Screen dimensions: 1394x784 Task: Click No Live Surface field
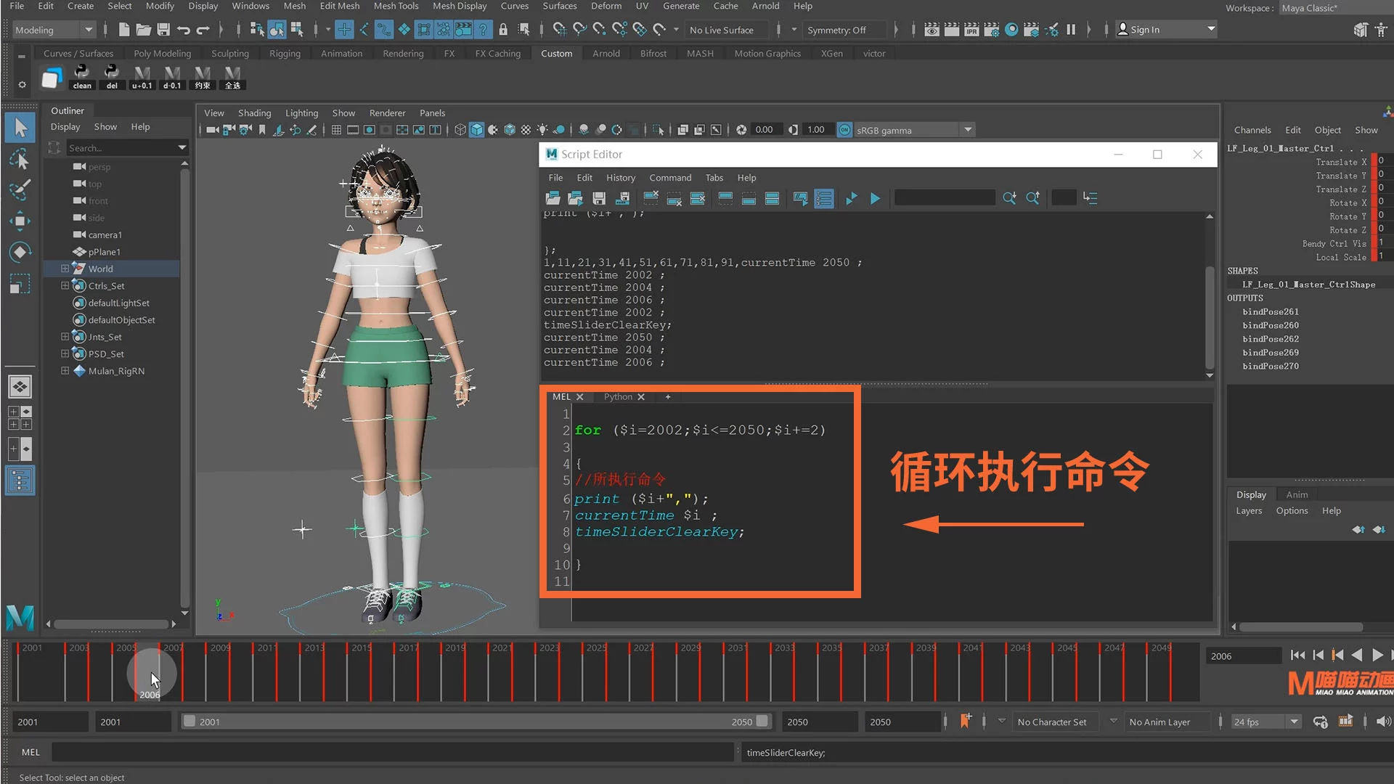(722, 30)
